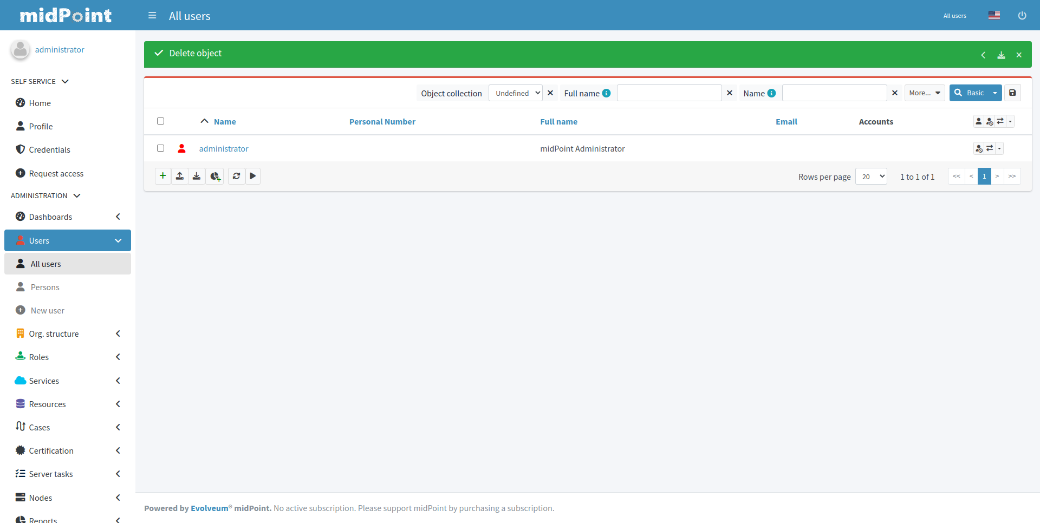Open Certification menu in sidebar
This screenshot has height=523, width=1040.
(x=68, y=450)
